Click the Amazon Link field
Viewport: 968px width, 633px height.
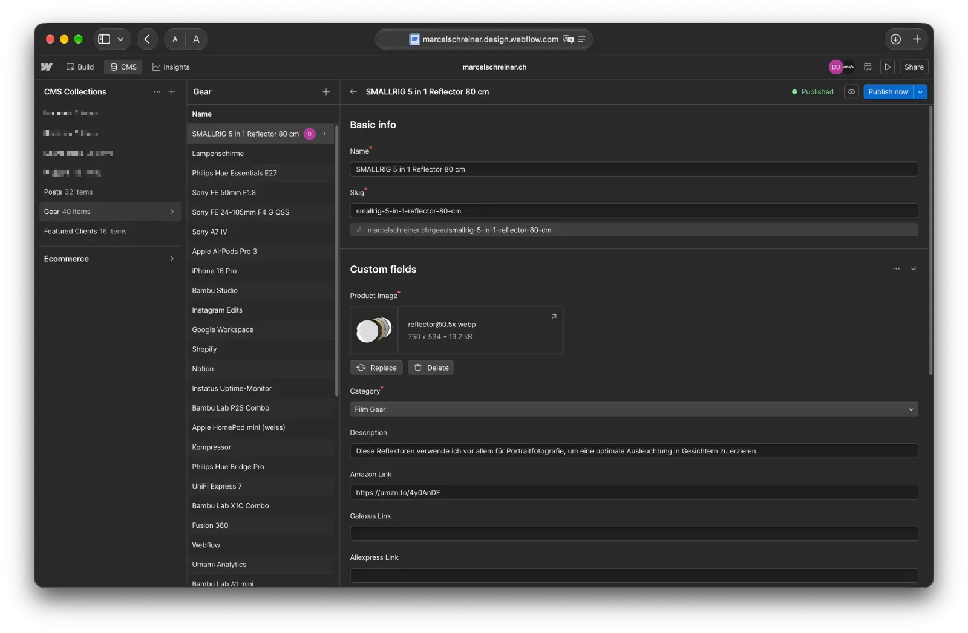coord(633,493)
